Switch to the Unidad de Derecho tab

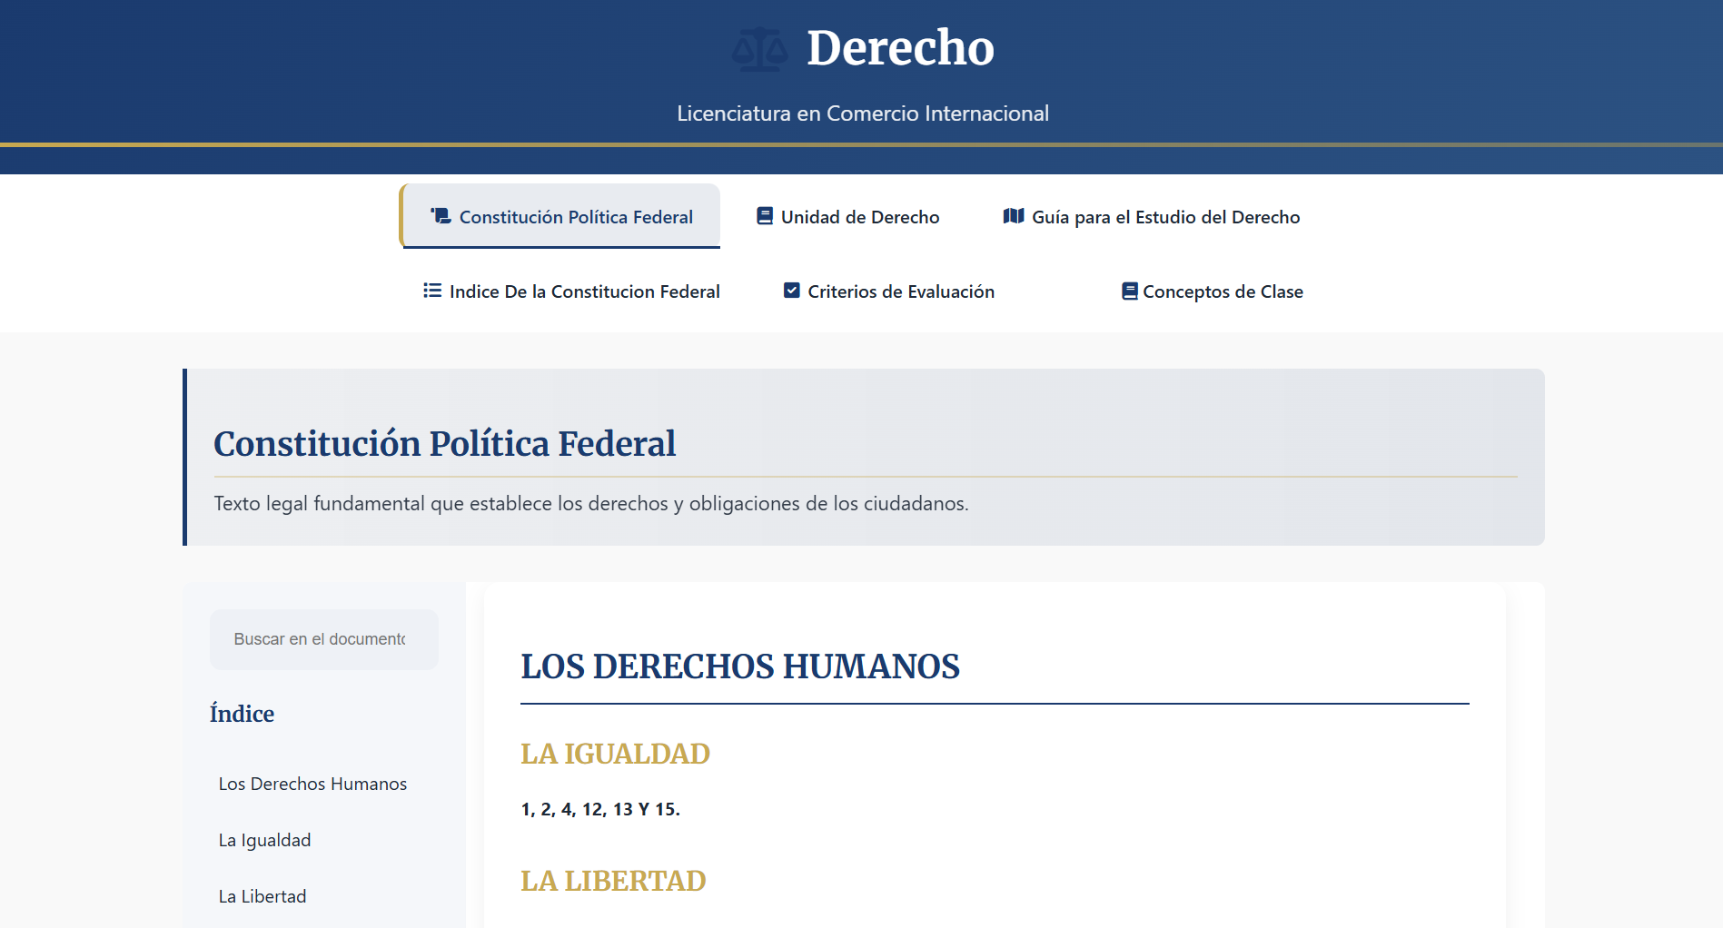click(x=859, y=216)
